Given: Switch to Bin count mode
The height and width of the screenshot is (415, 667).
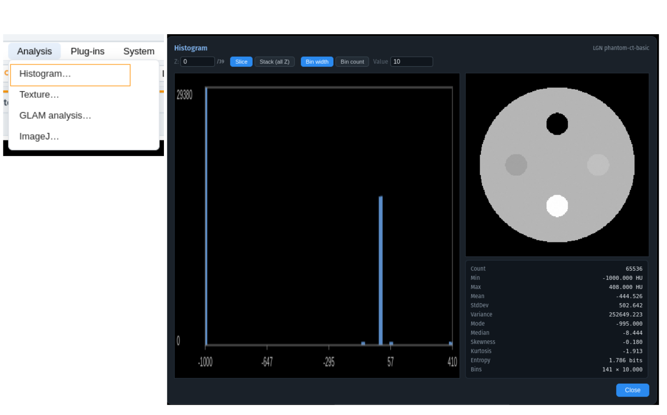Looking at the screenshot, I should pos(352,62).
